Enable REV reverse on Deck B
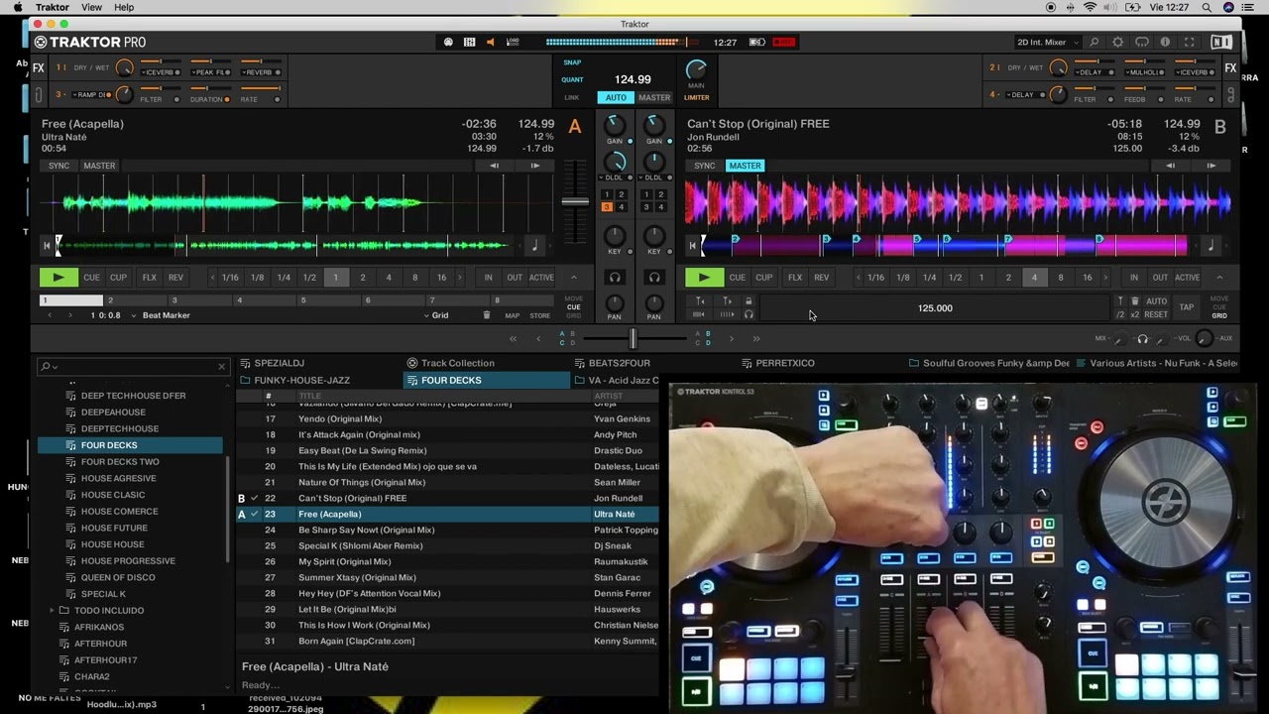Image resolution: width=1269 pixels, height=714 pixels. tap(822, 278)
